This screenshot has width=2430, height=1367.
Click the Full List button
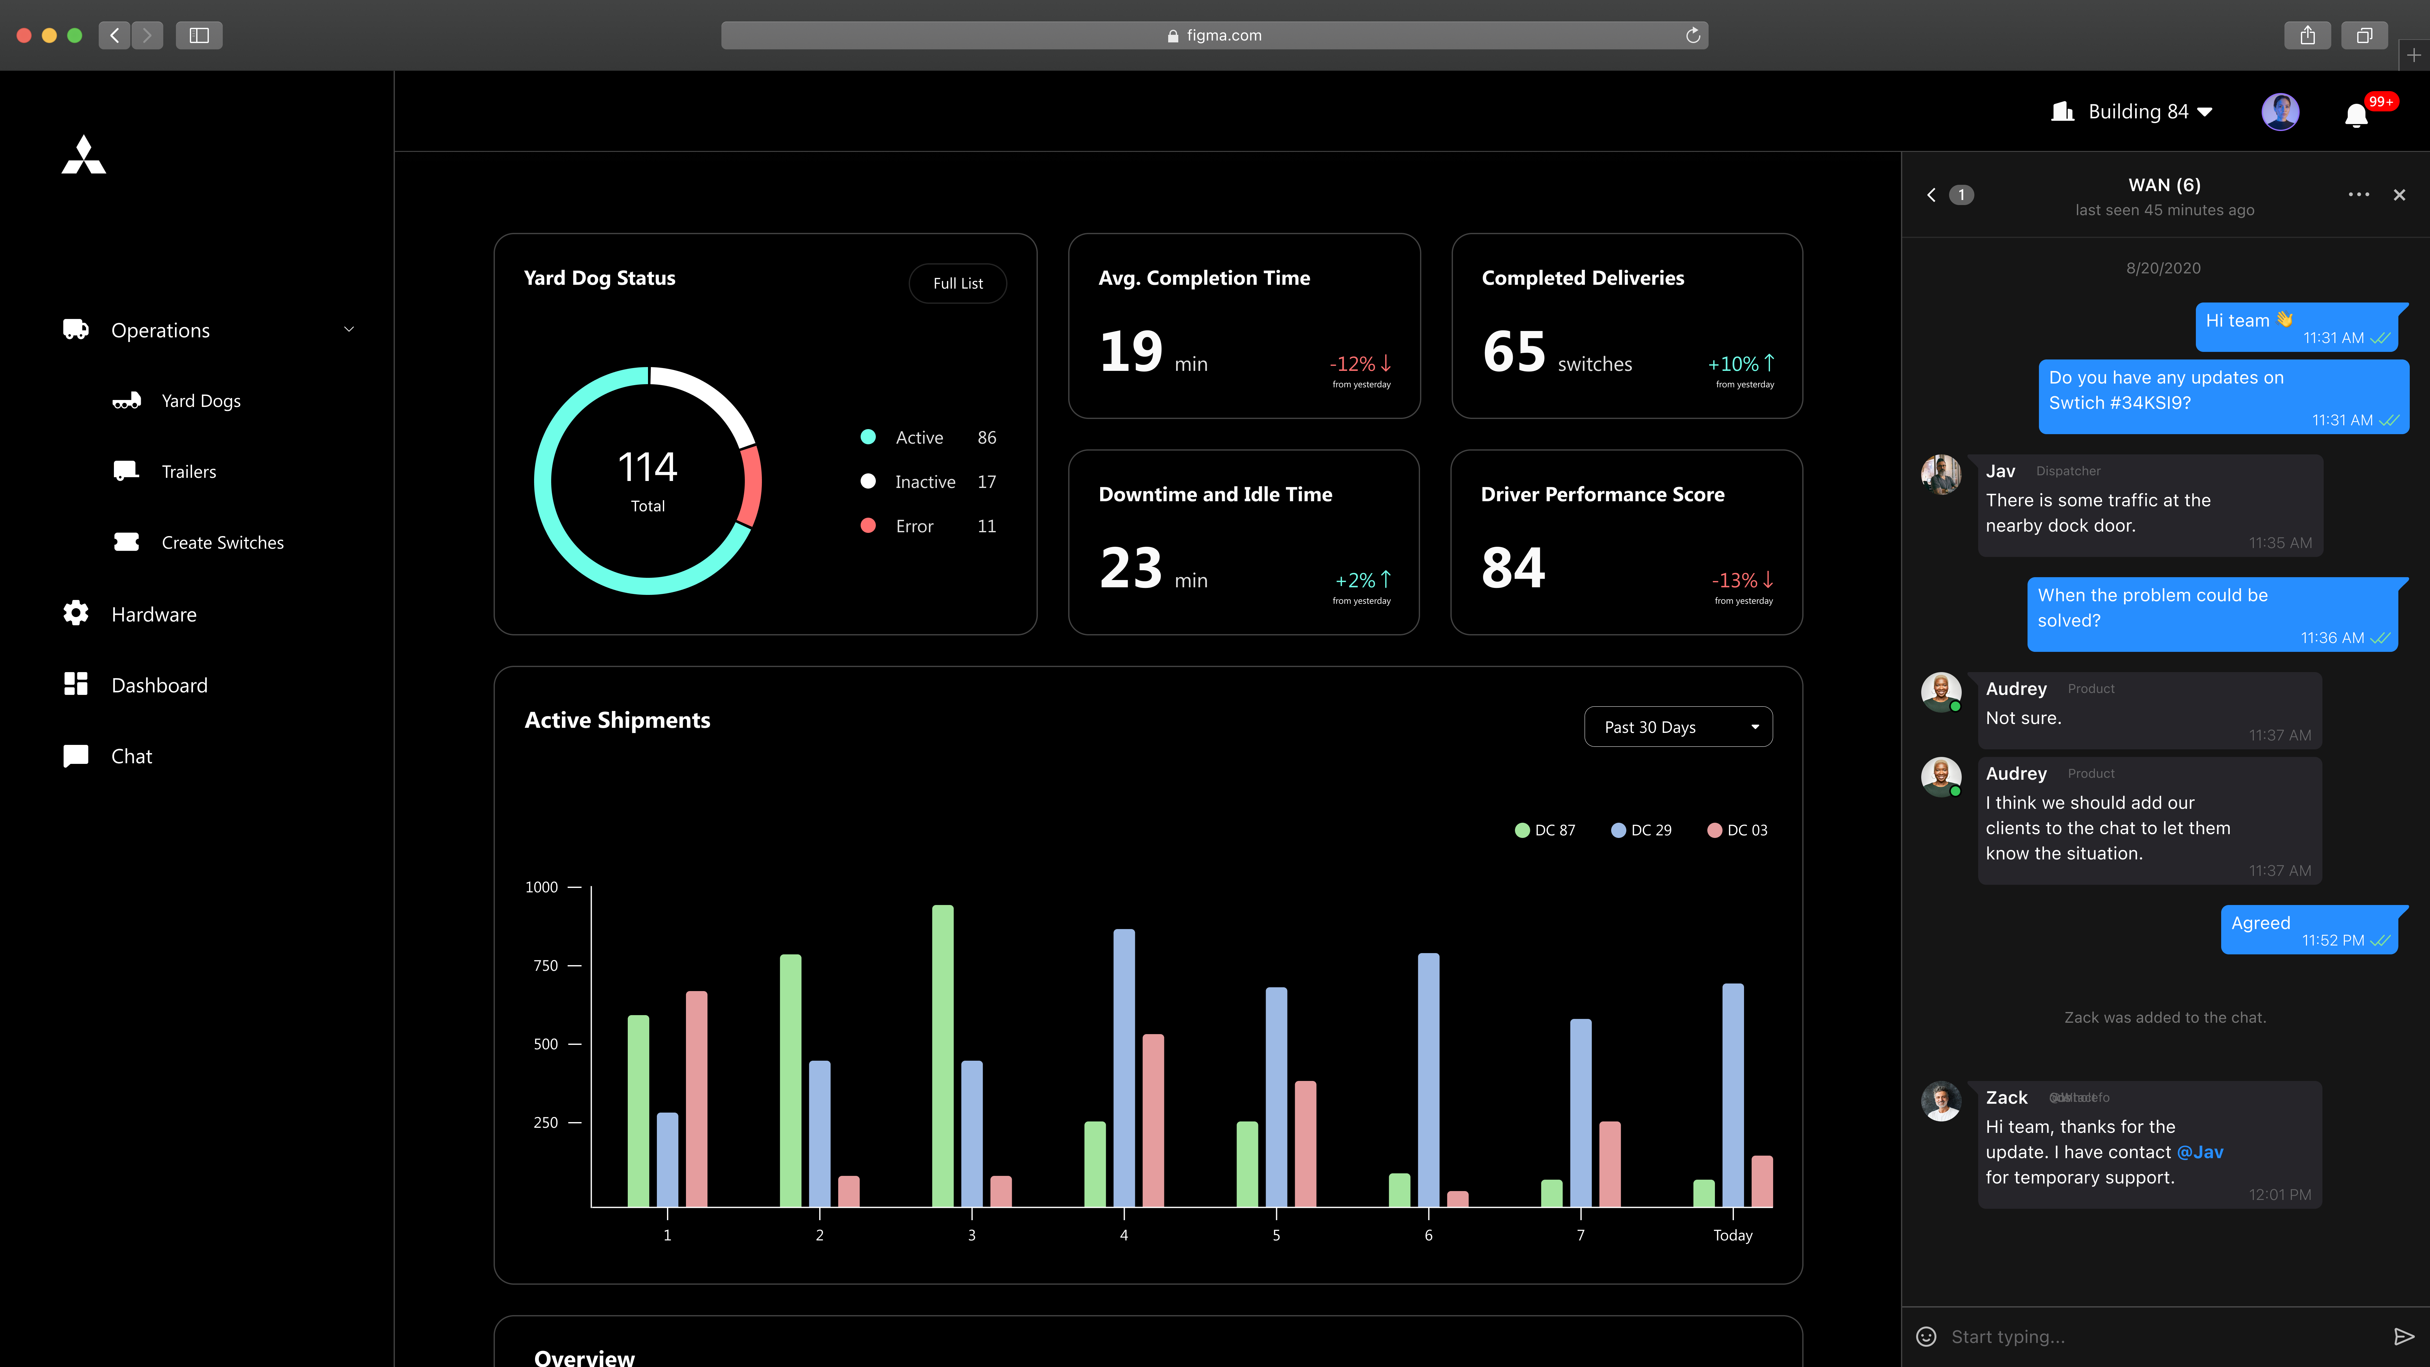957,283
